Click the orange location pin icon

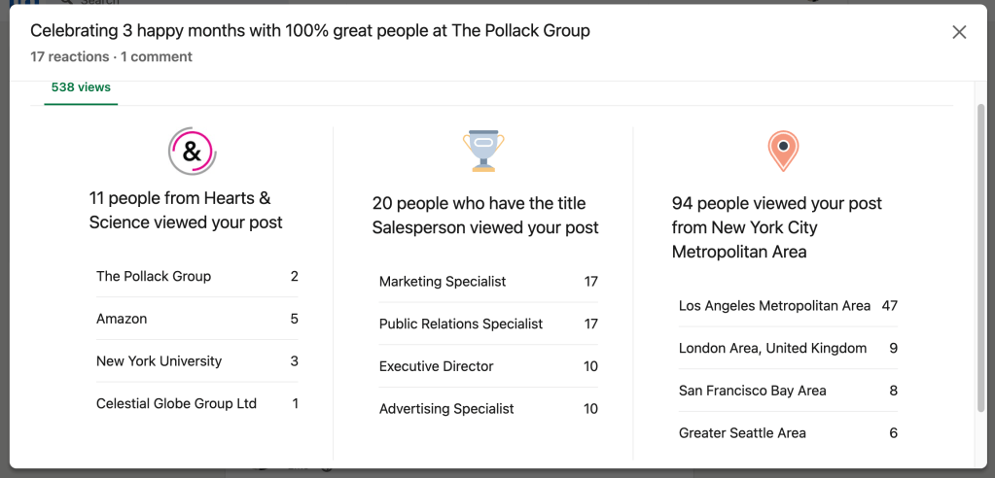[783, 151]
